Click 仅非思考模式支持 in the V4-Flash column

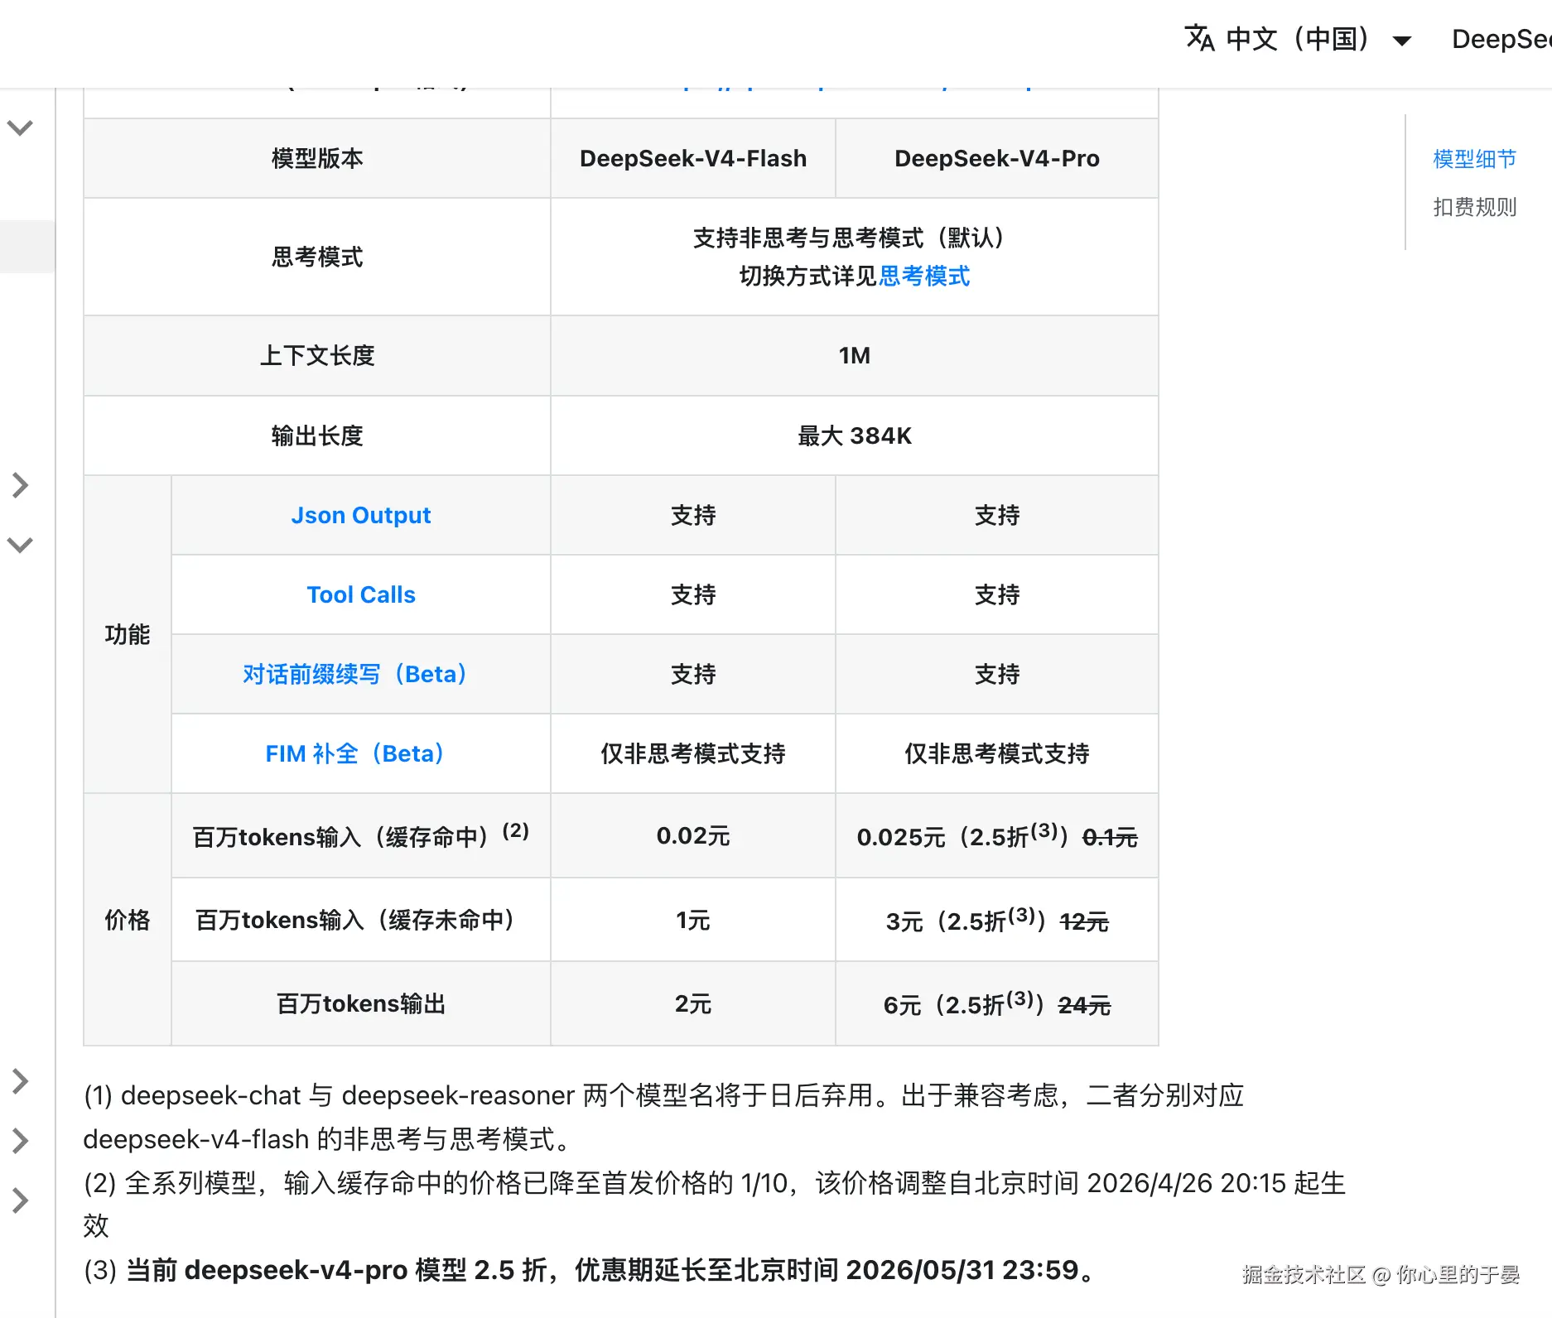[693, 753]
